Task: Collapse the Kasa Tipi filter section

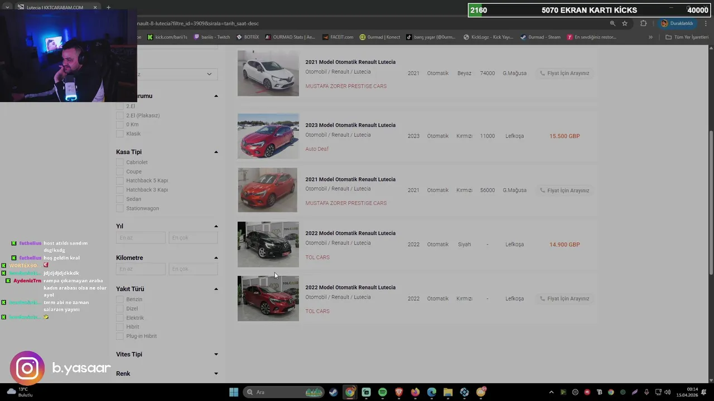Action: pos(216,152)
